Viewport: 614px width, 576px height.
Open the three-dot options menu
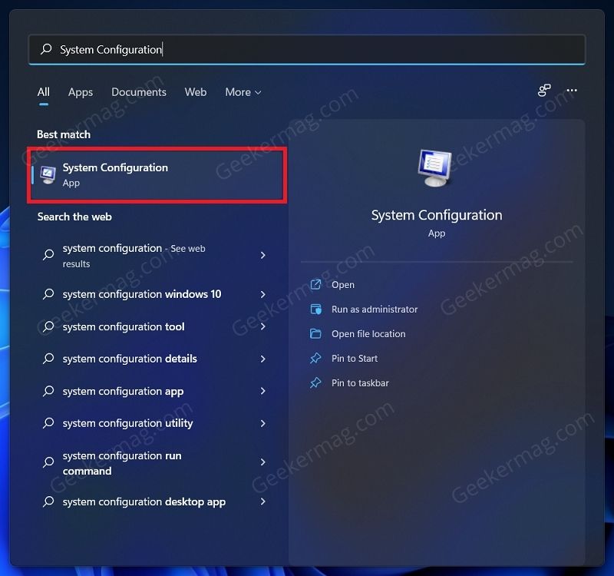572,91
